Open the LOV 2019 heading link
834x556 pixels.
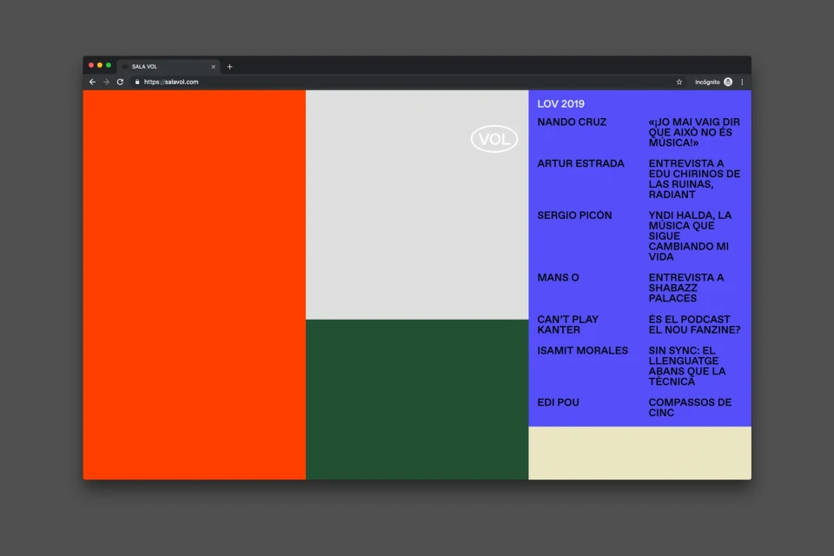tap(560, 104)
